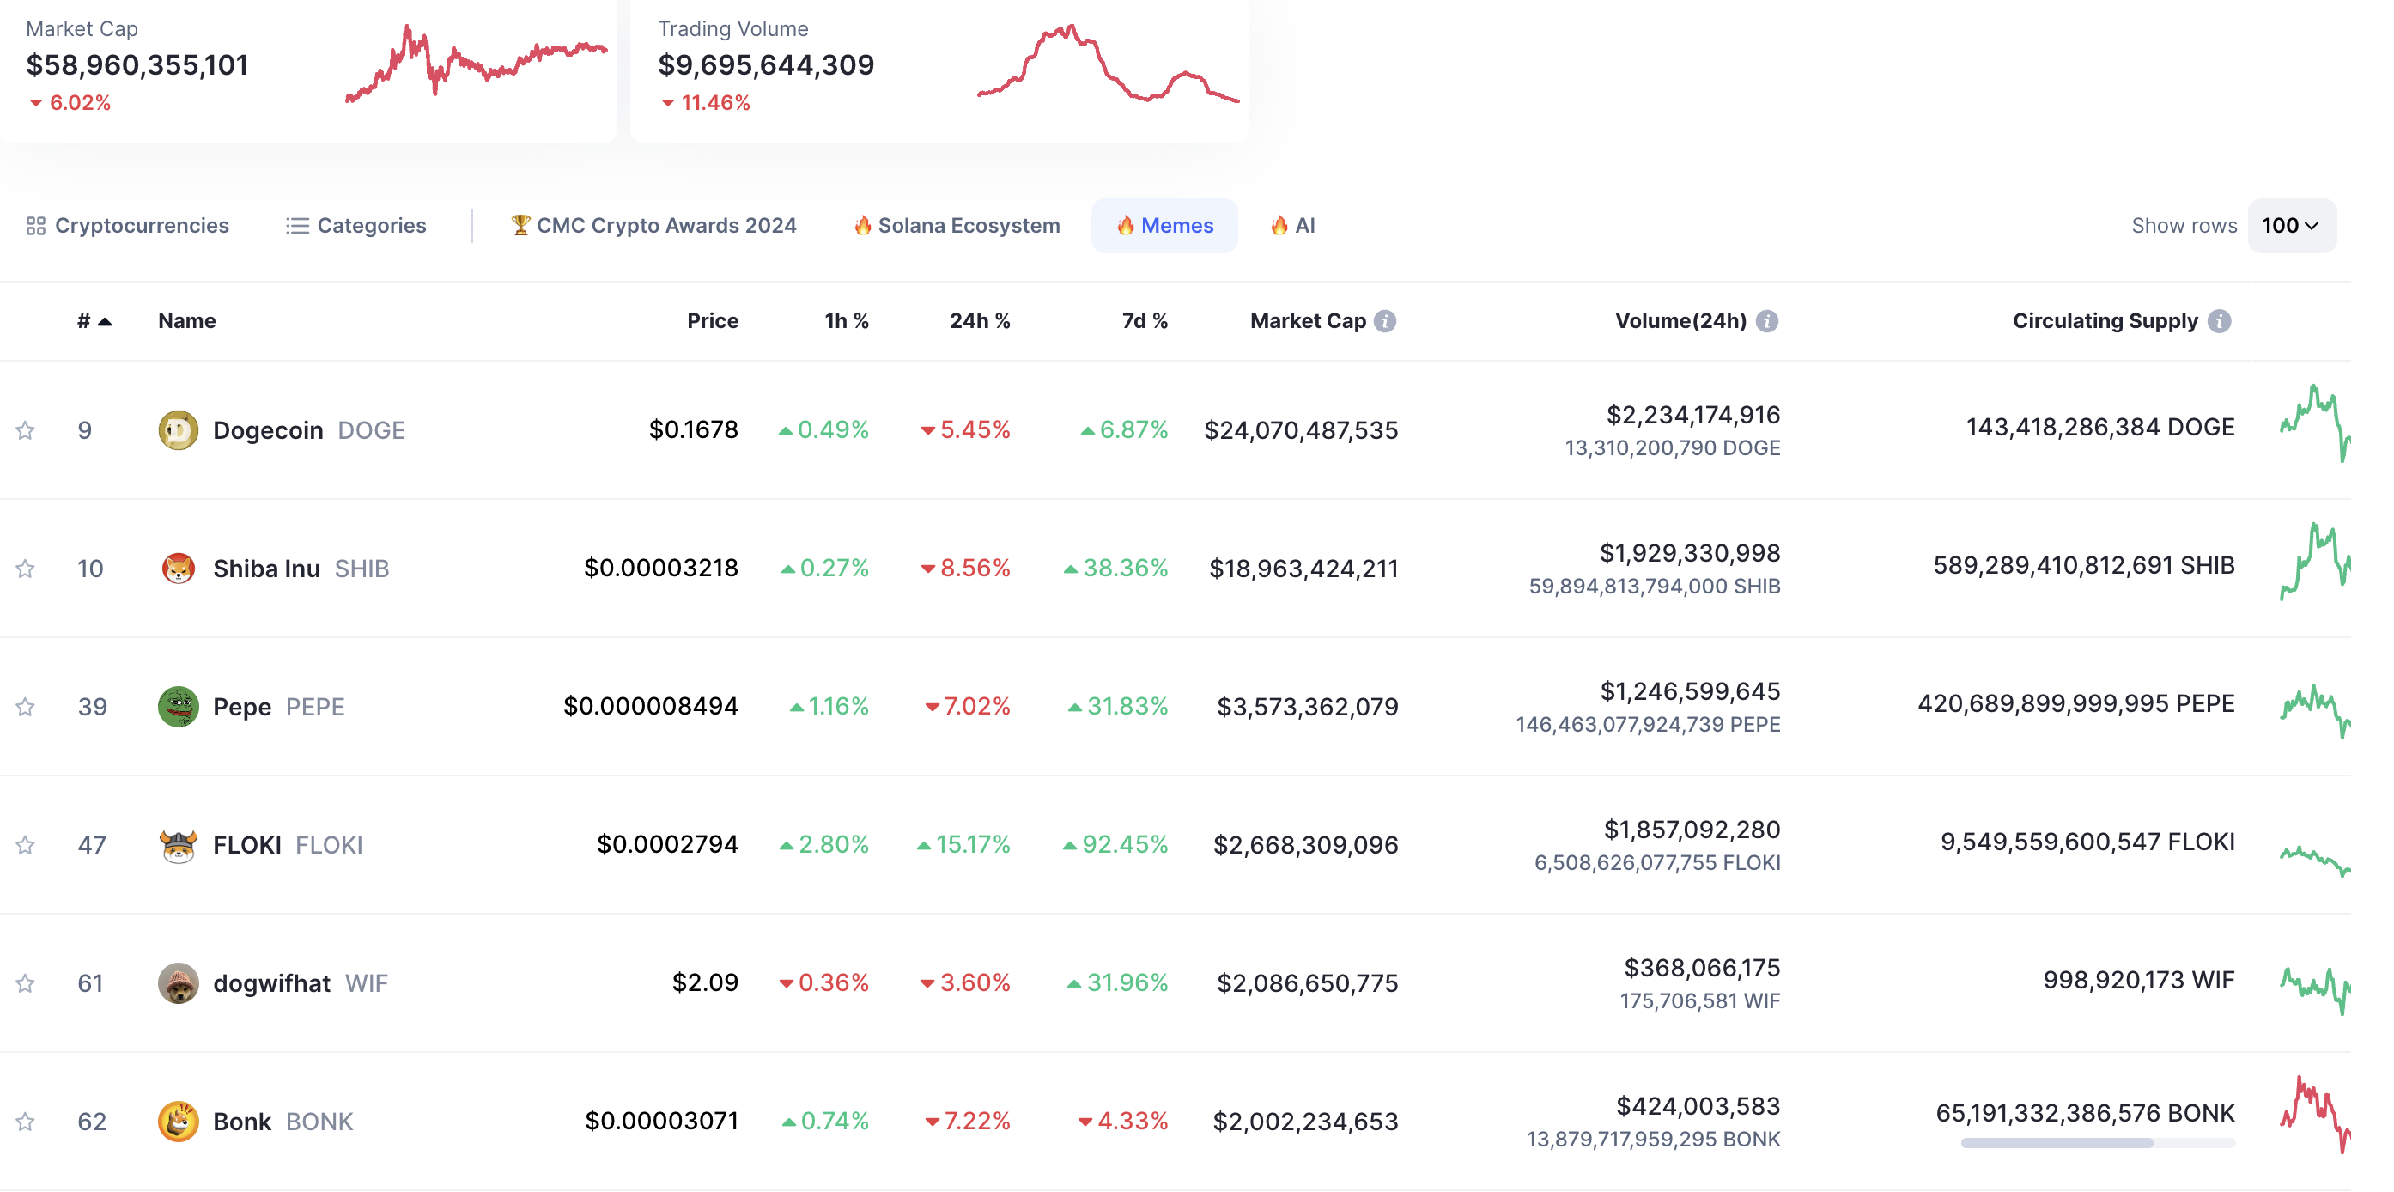The height and width of the screenshot is (1192, 2394).
Task: Toggle favorite star on Bonk row
Action: click(x=25, y=1122)
